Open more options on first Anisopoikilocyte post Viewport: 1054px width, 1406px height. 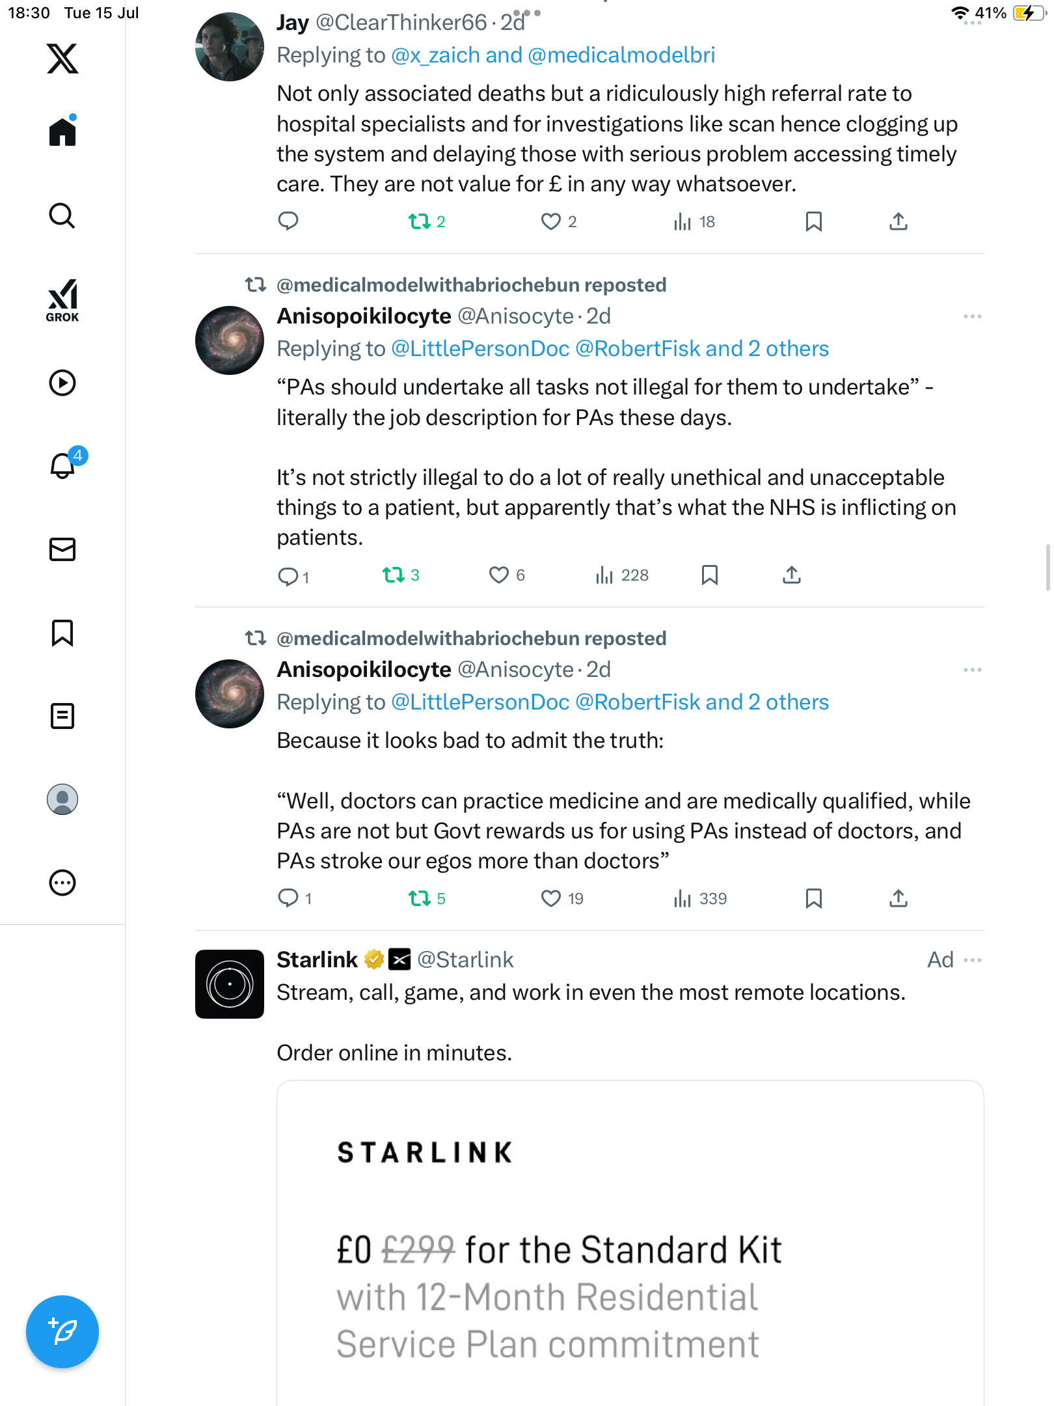point(973,316)
